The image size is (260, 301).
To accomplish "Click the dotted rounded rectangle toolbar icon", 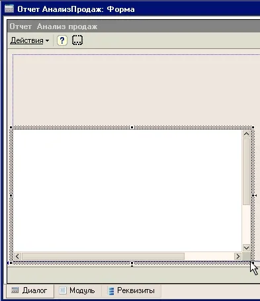I will click(77, 40).
